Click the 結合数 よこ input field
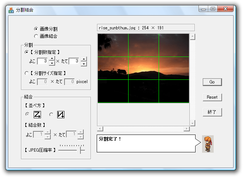The height and width of the screenshot is (177, 243). 38,134
